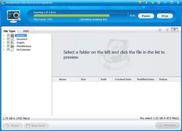The width and height of the screenshot is (182, 131).
Task: Click the green scan progress bar
Action: (x=71, y=16)
